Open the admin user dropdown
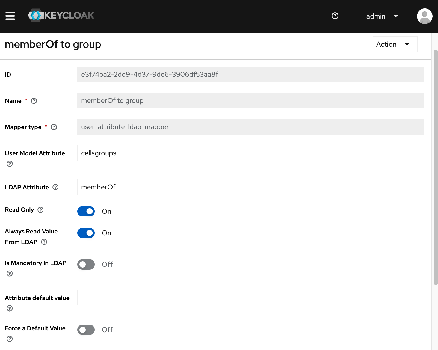This screenshot has width=438, height=350. (382, 16)
